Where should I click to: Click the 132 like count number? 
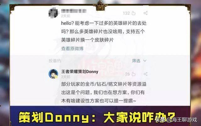[126, 13]
